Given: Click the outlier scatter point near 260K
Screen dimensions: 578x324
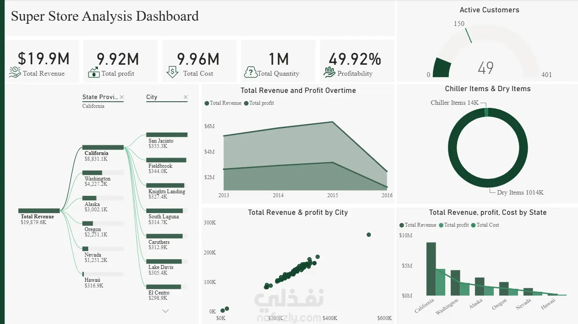Looking at the screenshot, I should 369,235.
